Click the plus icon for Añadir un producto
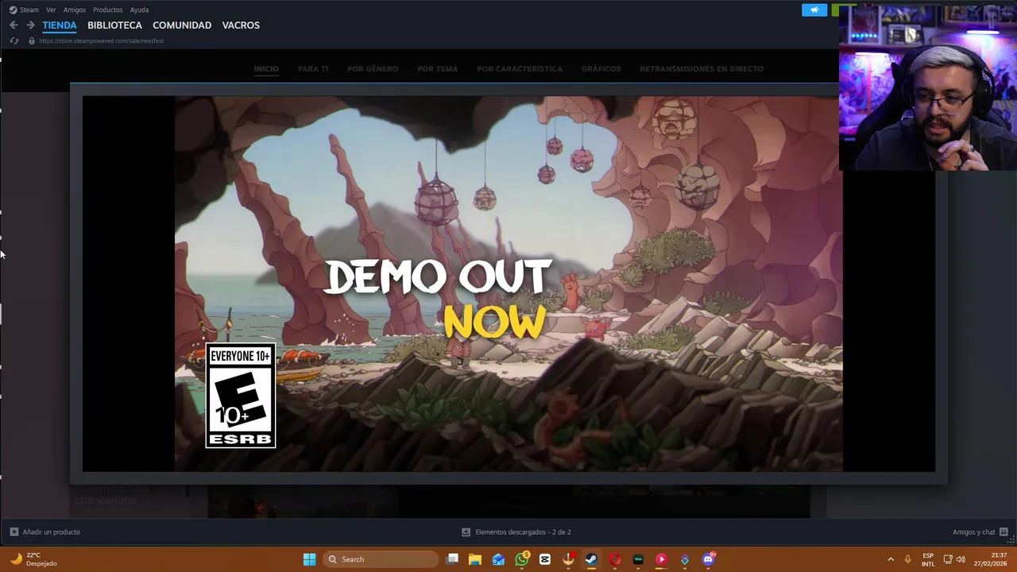Screen dimensions: 1017x572 pyautogui.click(x=14, y=532)
